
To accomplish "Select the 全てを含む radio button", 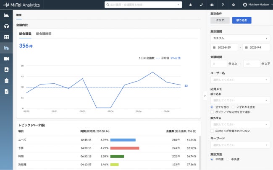I will (212, 107).
